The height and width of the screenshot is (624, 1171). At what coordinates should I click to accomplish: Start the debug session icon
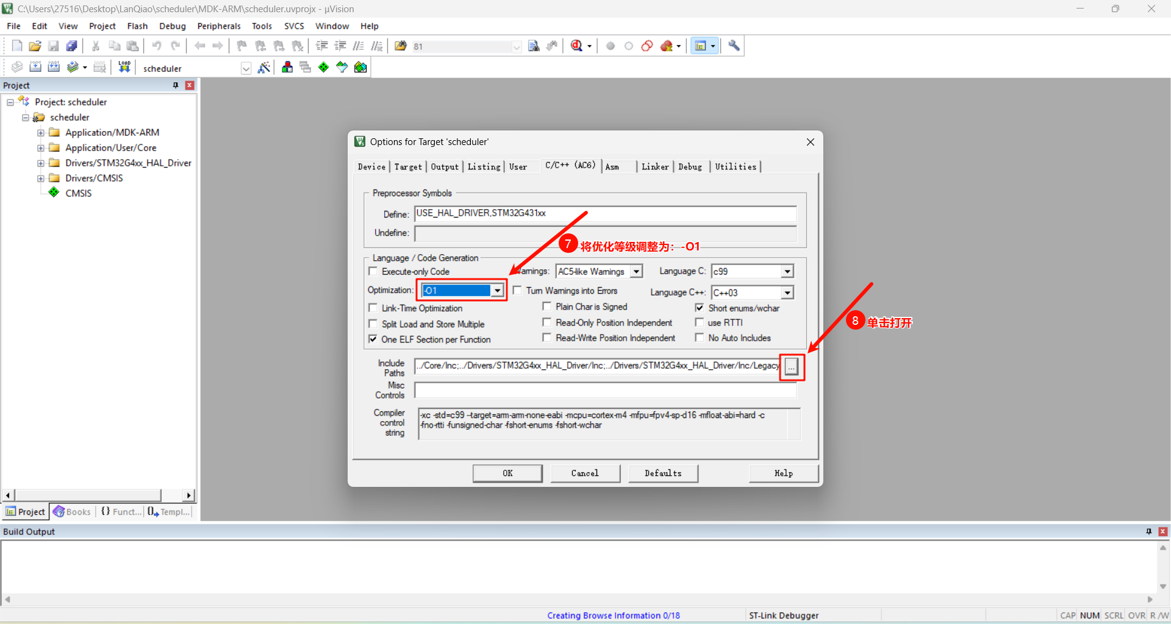click(577, 46)
